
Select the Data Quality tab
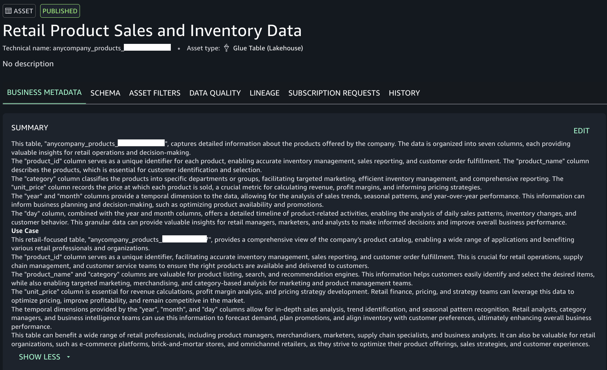215,93
